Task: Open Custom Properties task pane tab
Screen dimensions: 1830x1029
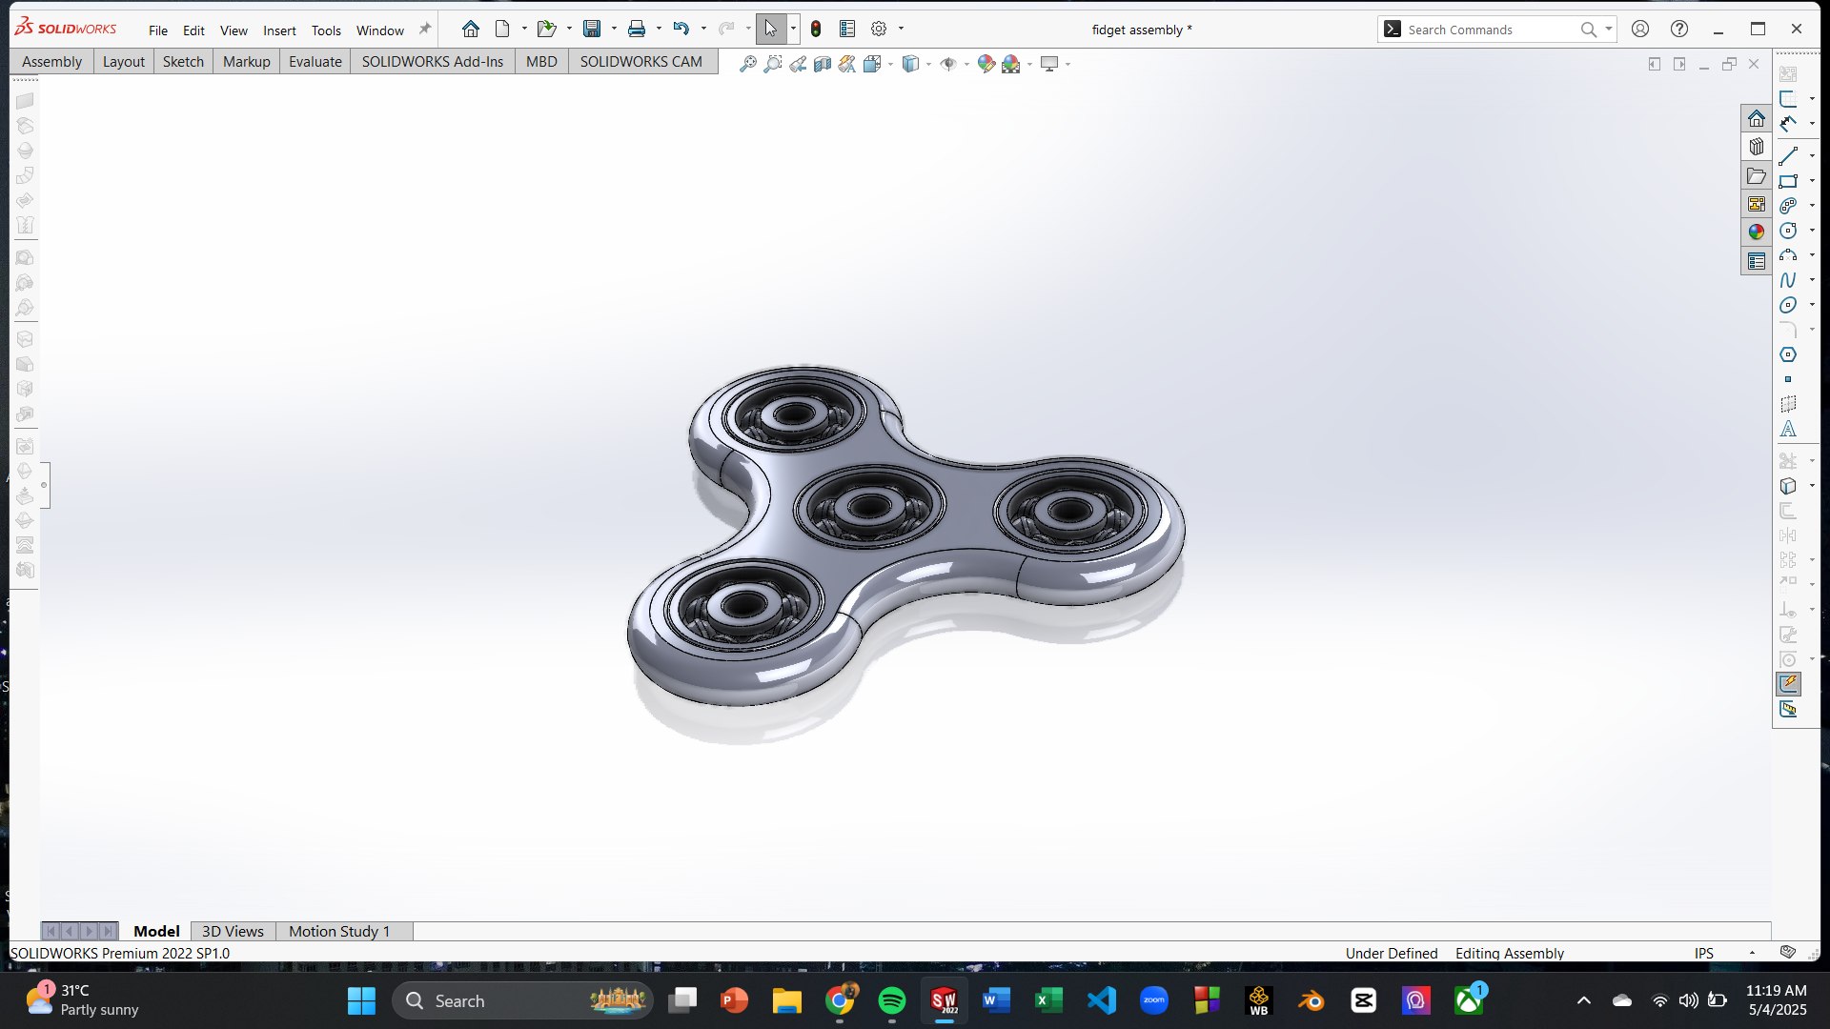Action: point(1756,261)
